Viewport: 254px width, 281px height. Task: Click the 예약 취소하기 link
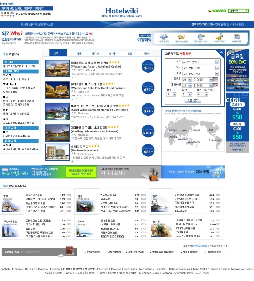coord(214,252)
